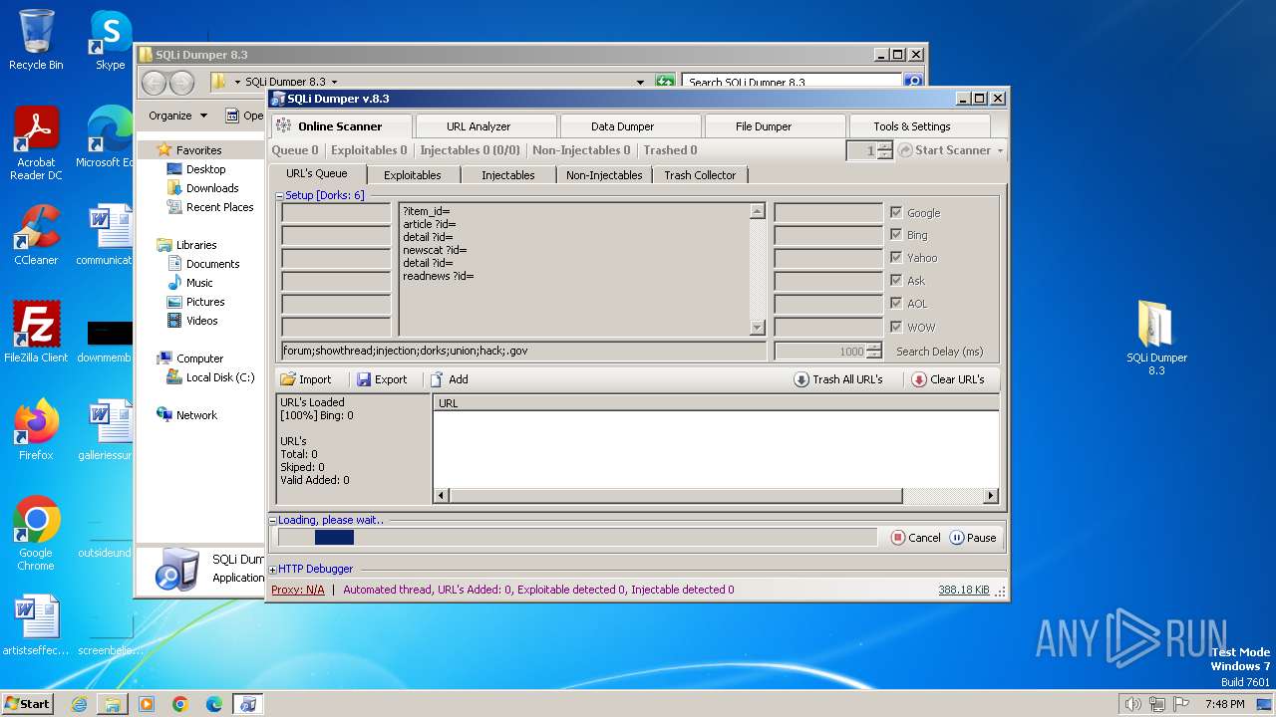Viewport: 1276px width, 717px height.
Task: Select the Non-Injectables sub-tab
Action: 604,175
